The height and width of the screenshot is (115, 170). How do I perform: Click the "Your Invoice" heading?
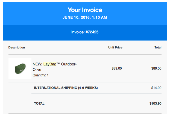pyautogui.click(x=85, y=10)
